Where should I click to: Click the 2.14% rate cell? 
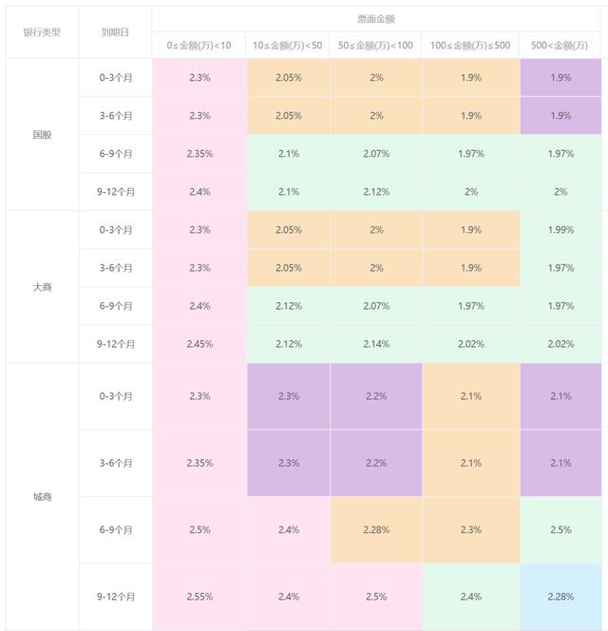(x=375, y=344)
